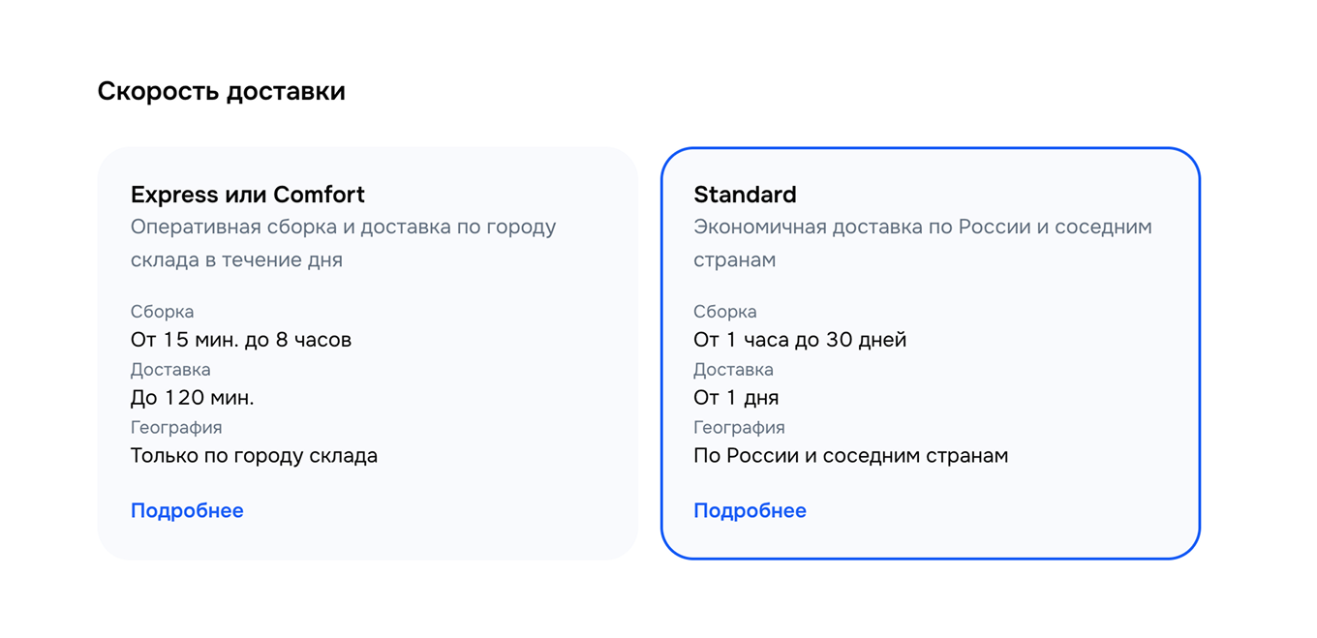Viewport: 1317px width, 638px height.
Task: Select the От 15 мин. до 8 часов value
Action: [241, 339]
